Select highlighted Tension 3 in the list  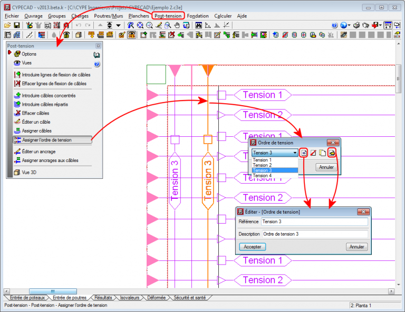(275, 170)
